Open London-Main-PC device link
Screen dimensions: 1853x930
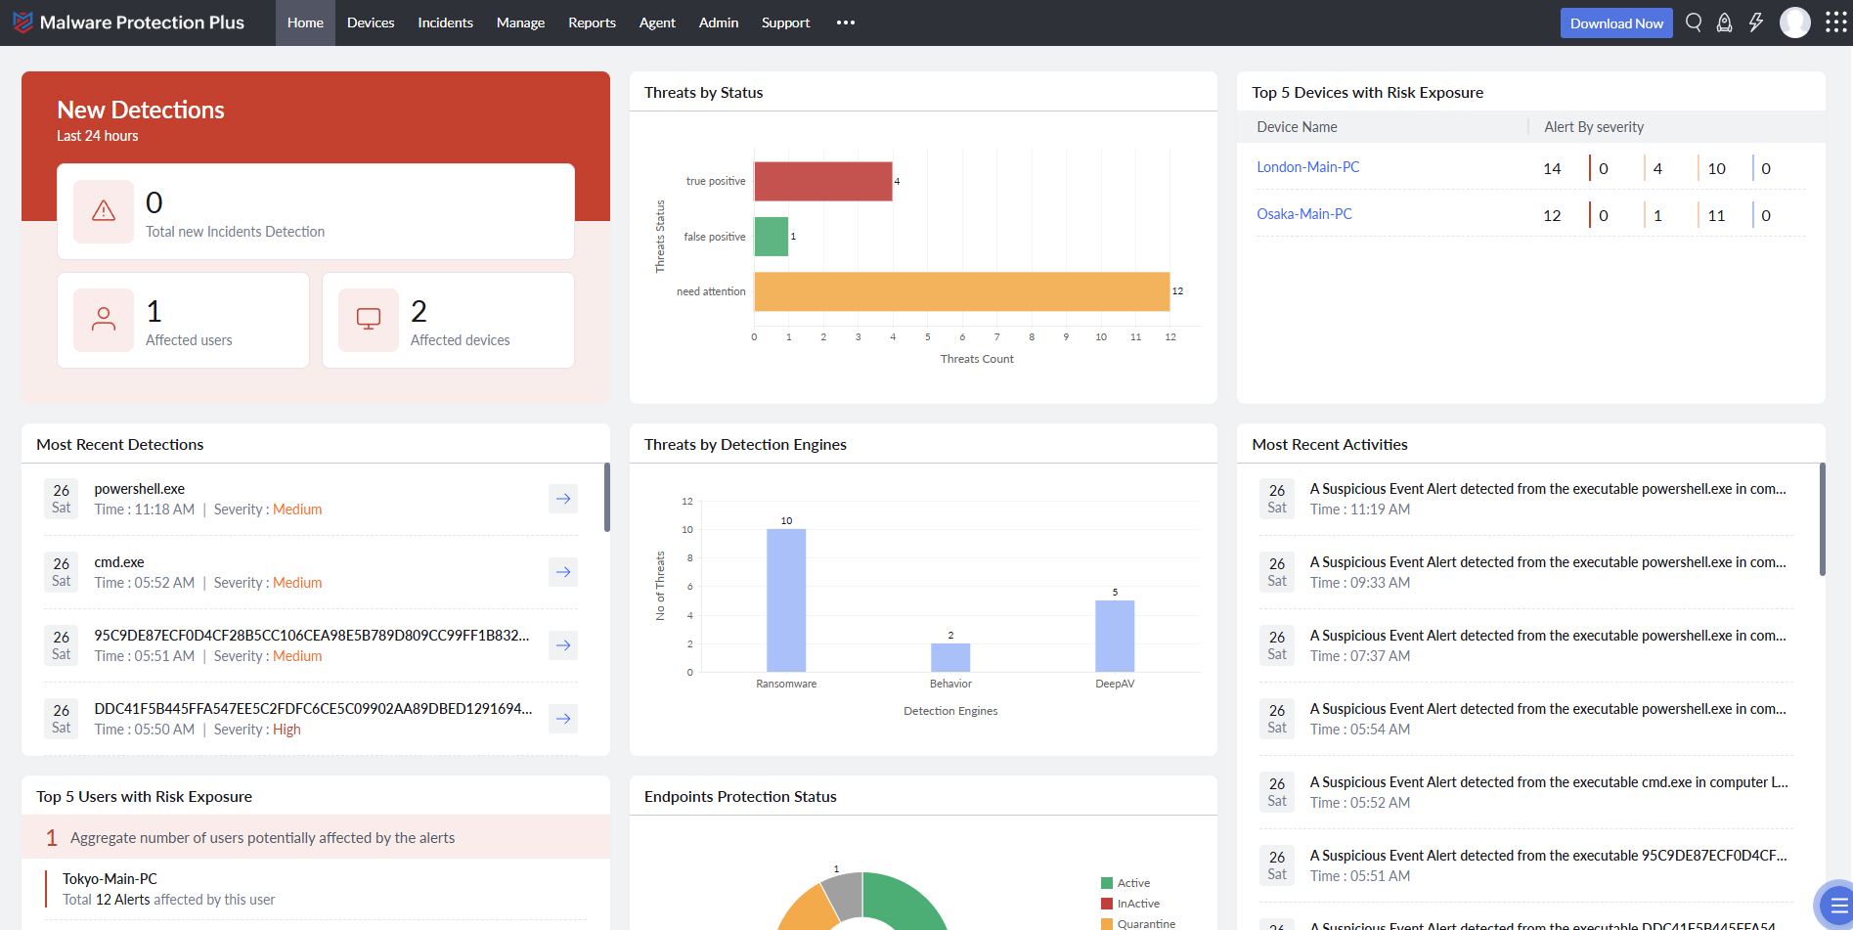[1307, 167]
